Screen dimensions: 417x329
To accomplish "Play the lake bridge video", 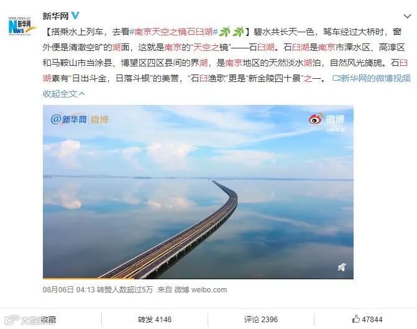I will click(x=198, y=192).
